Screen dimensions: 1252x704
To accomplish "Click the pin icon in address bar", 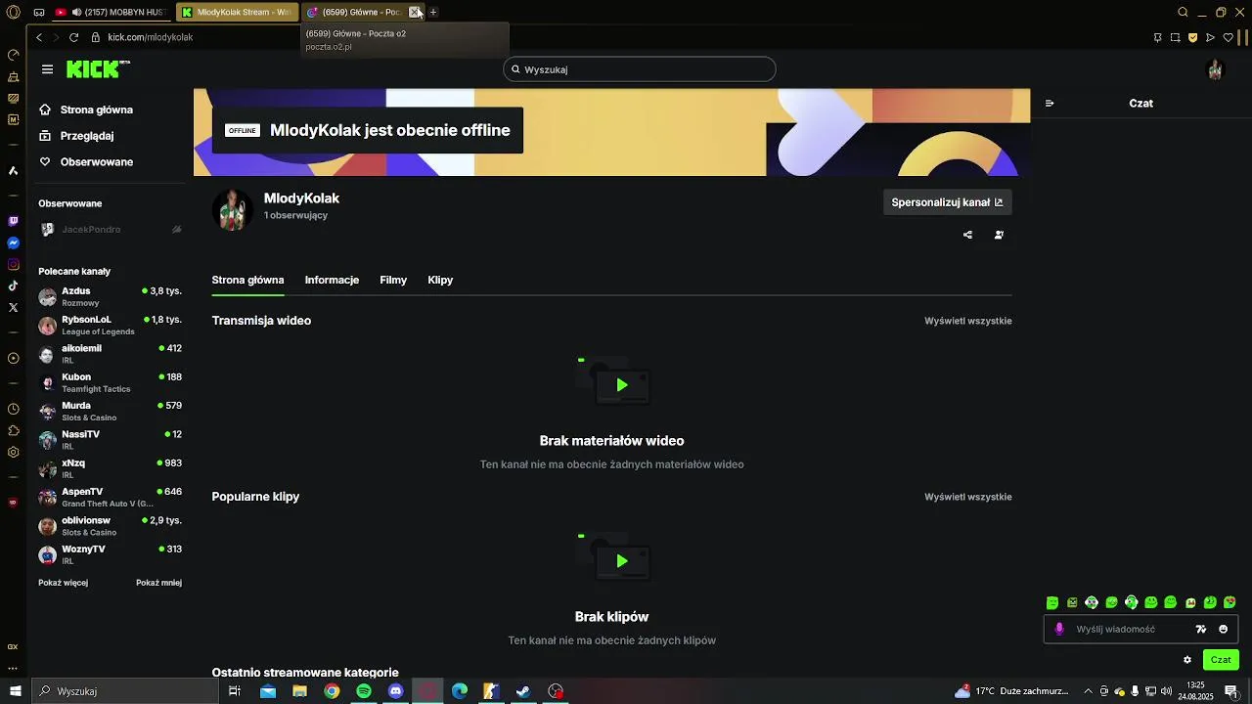I will click(1157, 37).
